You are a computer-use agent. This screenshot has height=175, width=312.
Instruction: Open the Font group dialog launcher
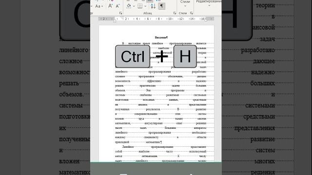pyautogui.click(x=120, y=13)
